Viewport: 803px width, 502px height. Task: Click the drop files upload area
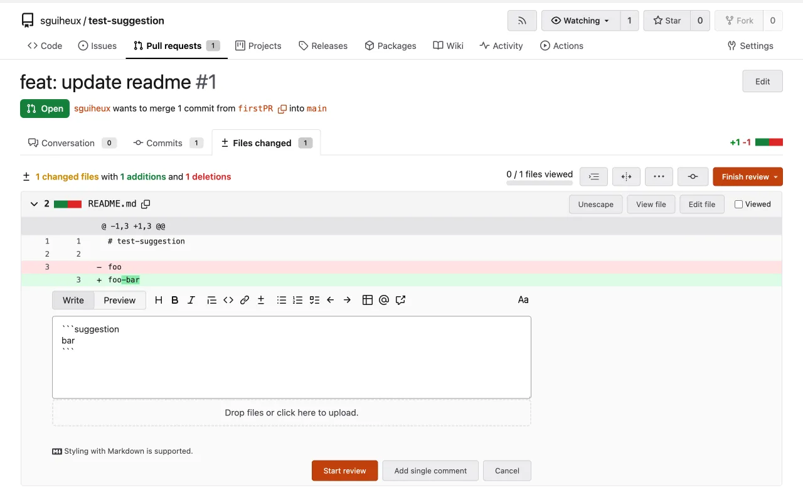click(x=292, y=413)
